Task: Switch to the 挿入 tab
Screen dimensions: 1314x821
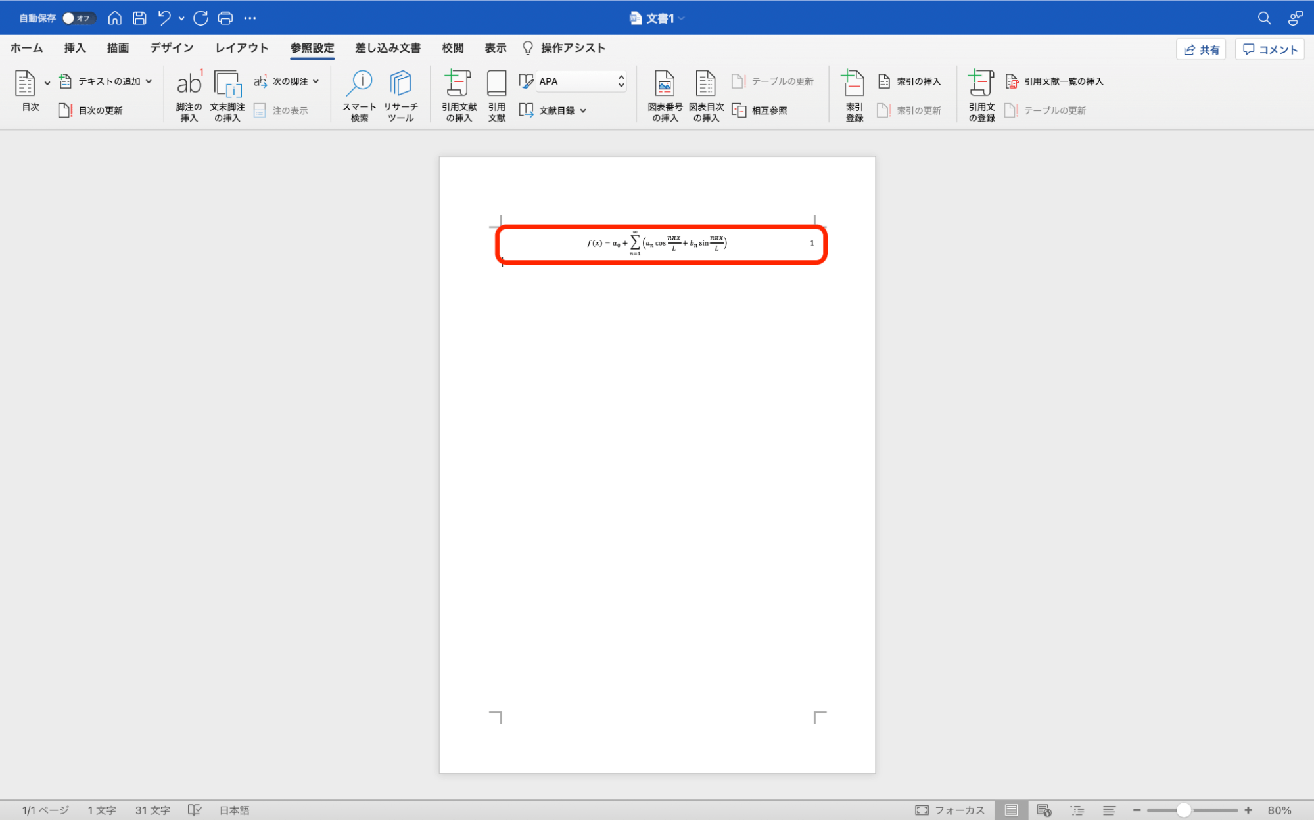Action: [75, 48]
